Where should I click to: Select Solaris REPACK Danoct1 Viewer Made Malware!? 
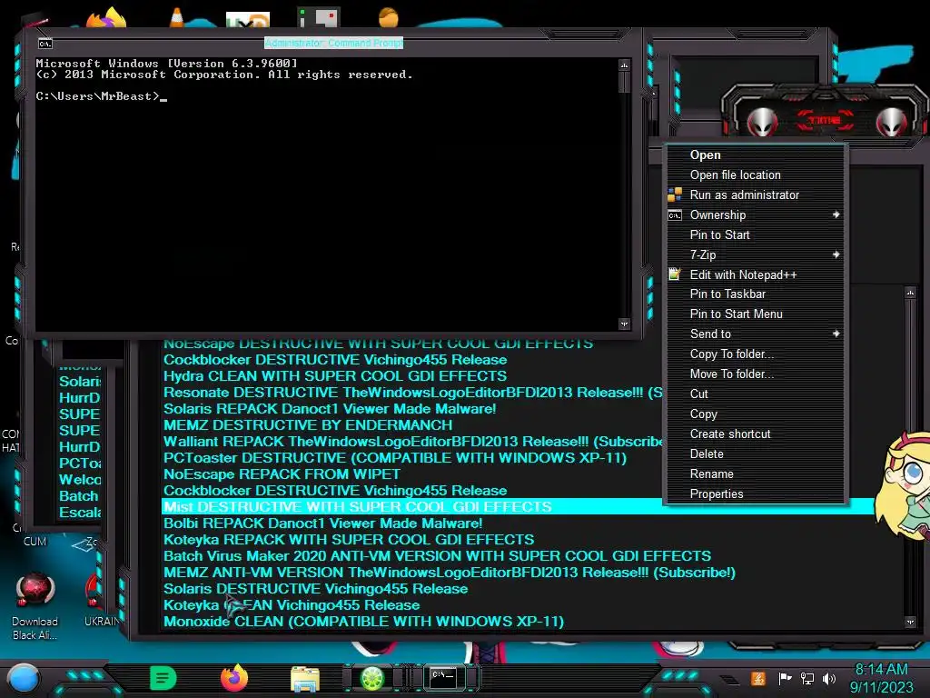click(330, 408)
